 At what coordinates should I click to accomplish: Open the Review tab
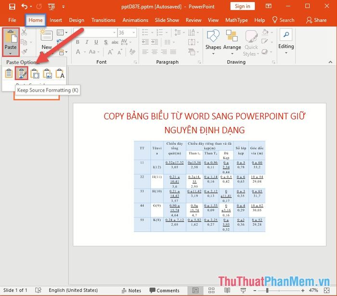tap(194, 20)
